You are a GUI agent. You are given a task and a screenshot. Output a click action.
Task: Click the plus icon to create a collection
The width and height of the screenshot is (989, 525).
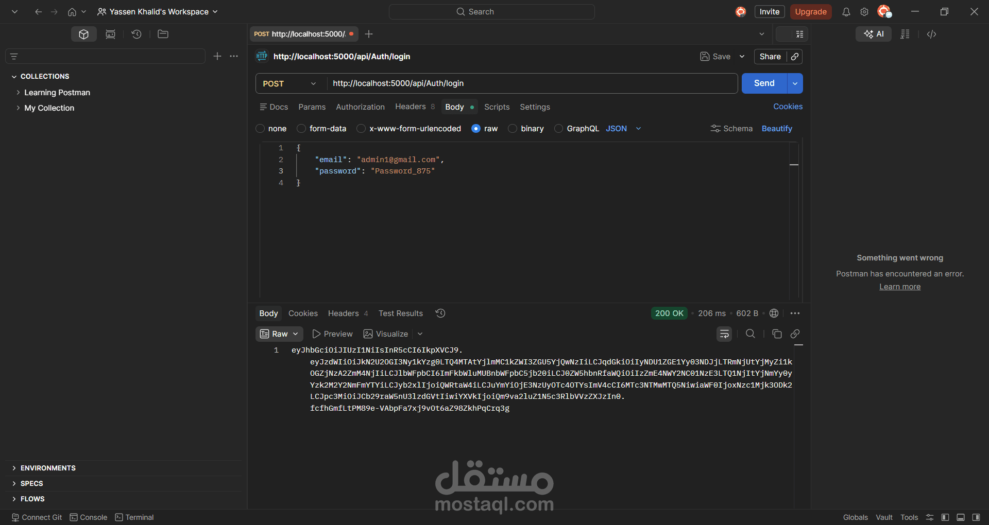pyautogui.click(x=217, y=56)
